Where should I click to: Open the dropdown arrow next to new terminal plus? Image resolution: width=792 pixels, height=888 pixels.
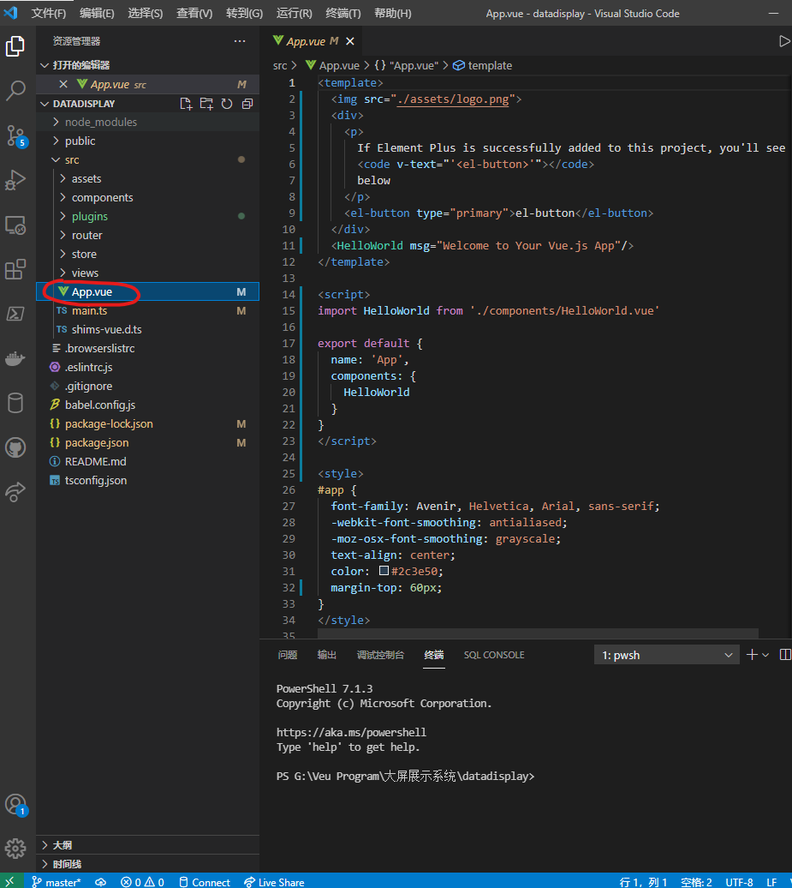(765, 655)
